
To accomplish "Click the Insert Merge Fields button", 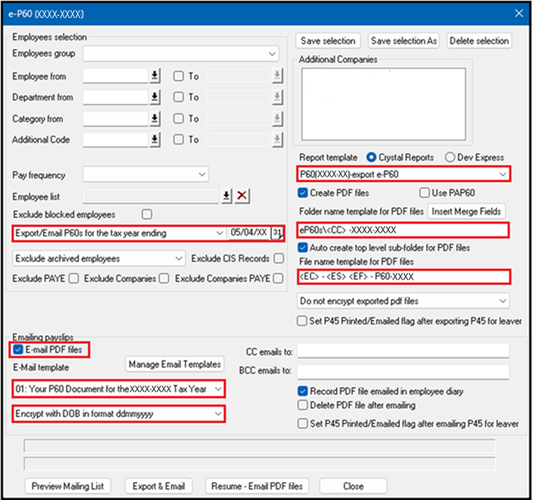I will pyautogui.click(x=466, y=211).
